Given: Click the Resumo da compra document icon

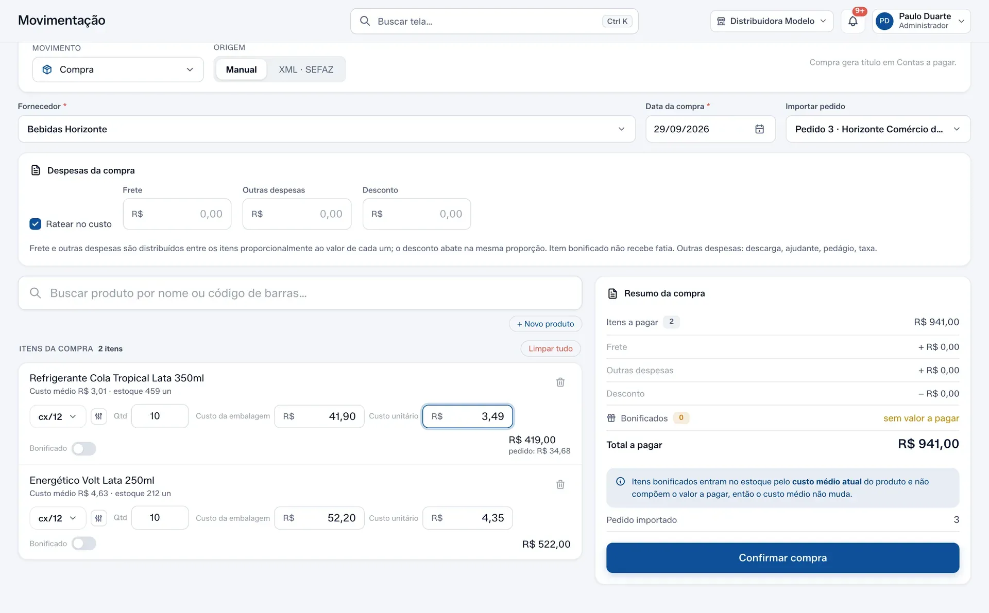Looking at the screenshot, I should [612, 293].
